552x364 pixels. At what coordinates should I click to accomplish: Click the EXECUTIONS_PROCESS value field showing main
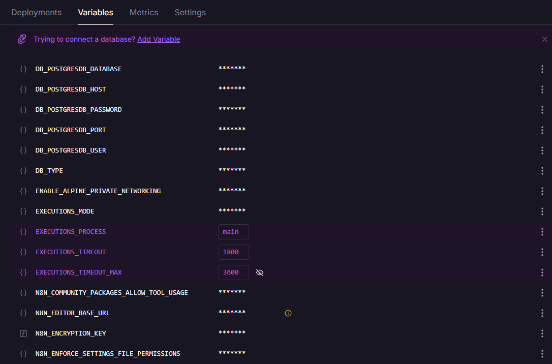[x=233, y=232]
